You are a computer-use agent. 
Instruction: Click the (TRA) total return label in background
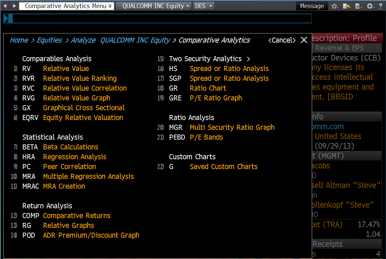click(327, 225)
